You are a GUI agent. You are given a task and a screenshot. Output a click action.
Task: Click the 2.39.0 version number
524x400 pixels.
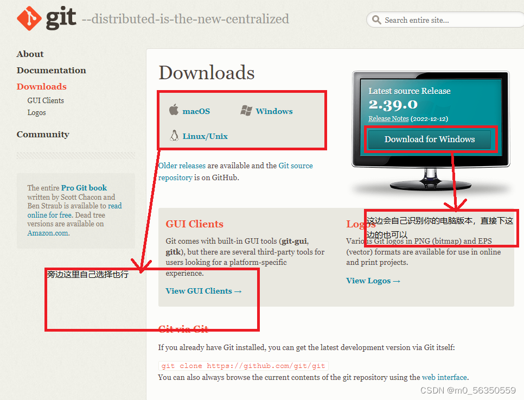click(x=393, y=105)
